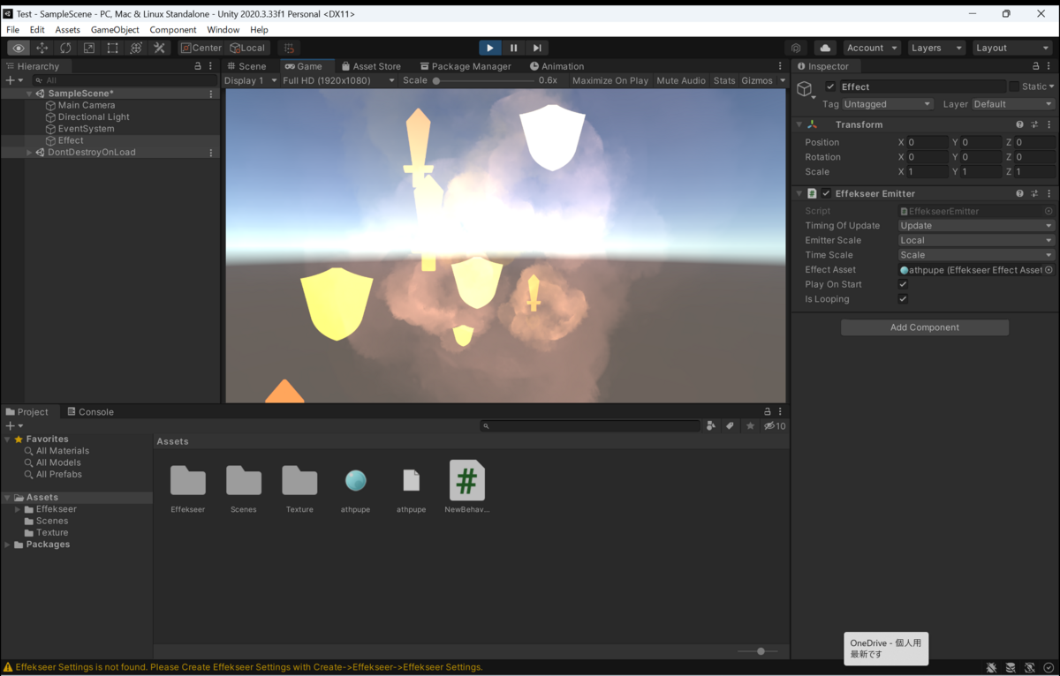Open Transform component help icon
Image resolution: width=1060 pixels, height=676 pixels.
pos(1019,124)
